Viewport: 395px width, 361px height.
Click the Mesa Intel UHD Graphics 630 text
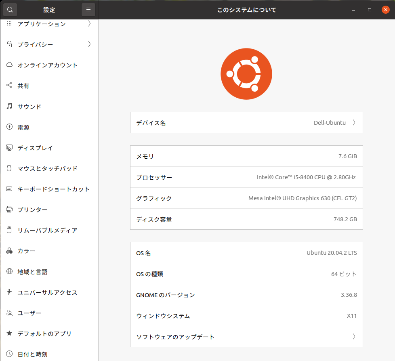coord(303,198)
